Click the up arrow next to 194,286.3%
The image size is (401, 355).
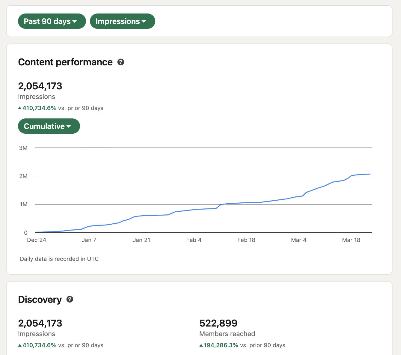click(201, 345)
